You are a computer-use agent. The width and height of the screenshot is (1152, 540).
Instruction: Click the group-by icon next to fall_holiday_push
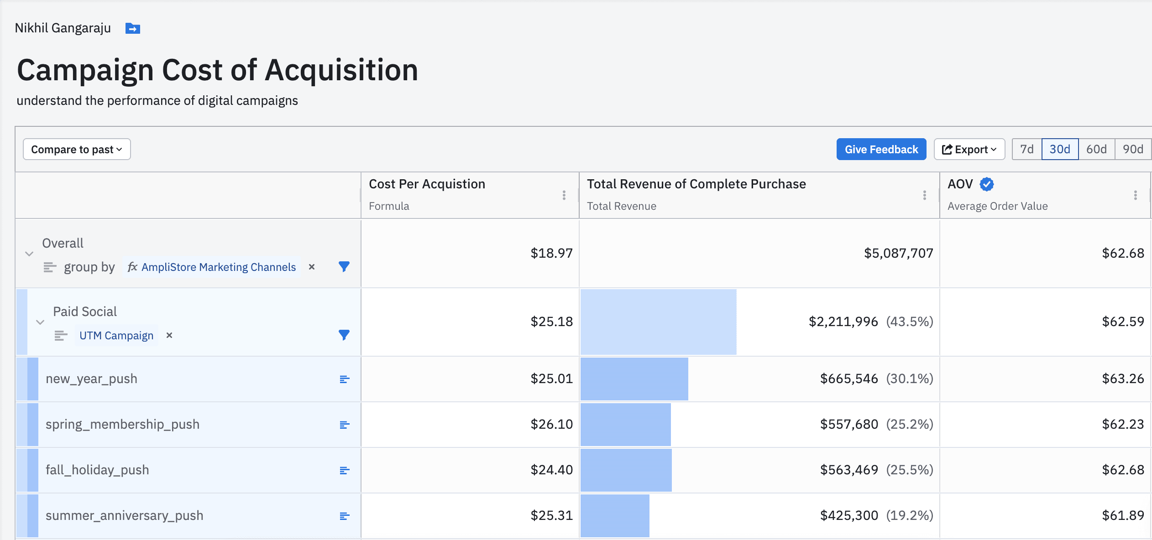point(345,470)
